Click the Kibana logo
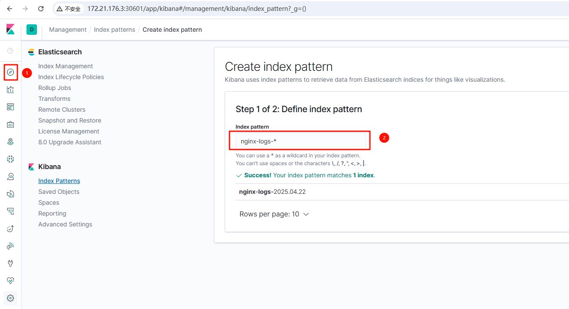 10,30
